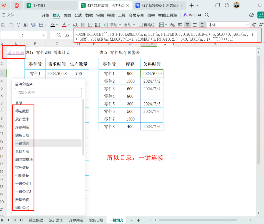The width and height of the screenshot is (264, 224).
Task: Click the WPS AI button
Action: 192,15
